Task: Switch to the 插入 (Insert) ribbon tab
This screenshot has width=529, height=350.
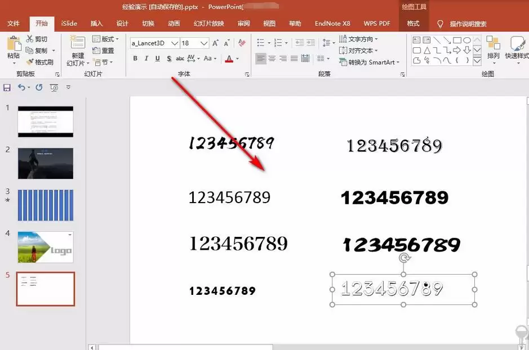Action: click(97, 24)
